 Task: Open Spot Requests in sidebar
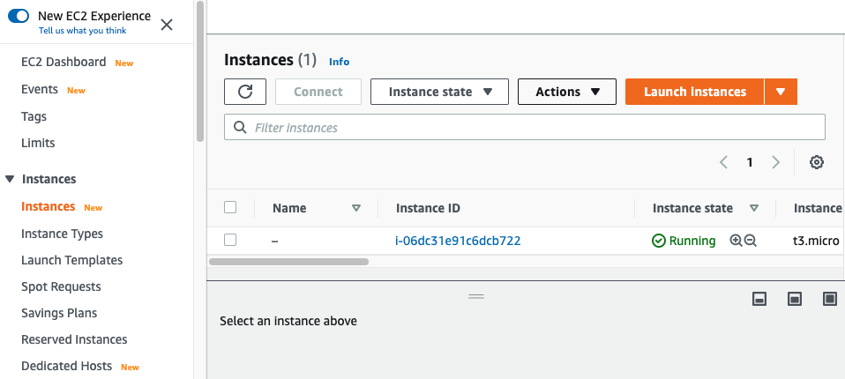pos(61,286)
